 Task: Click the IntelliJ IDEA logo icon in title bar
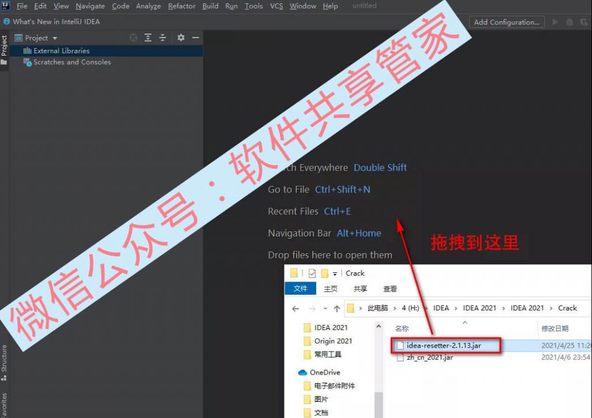coord(6,5)
